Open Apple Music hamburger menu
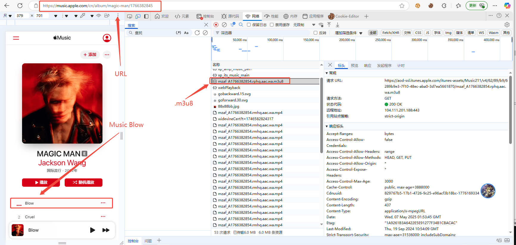The height and width of the screenshot is (245, 516). point(16,38)
